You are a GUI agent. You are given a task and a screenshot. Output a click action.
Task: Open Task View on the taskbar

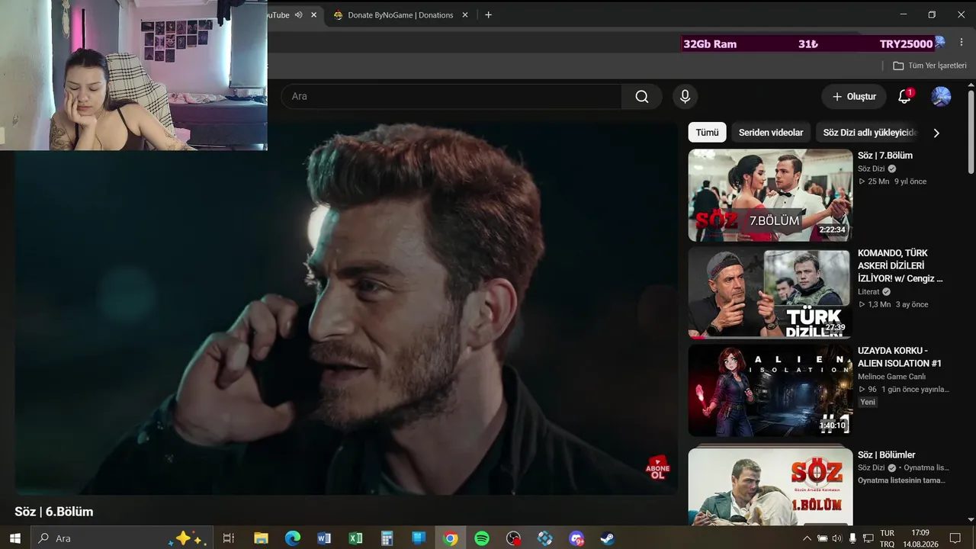tap(228, 538)
